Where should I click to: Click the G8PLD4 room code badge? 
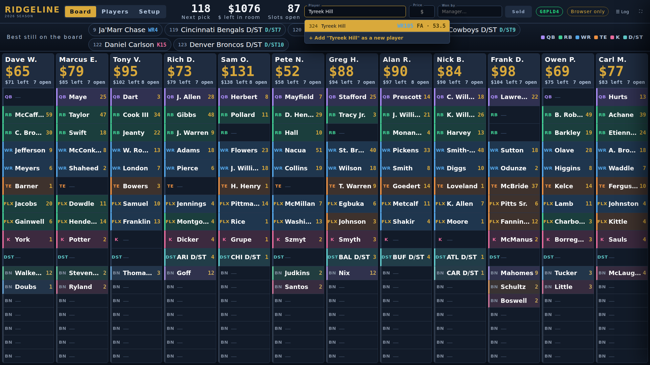(549, 11)
